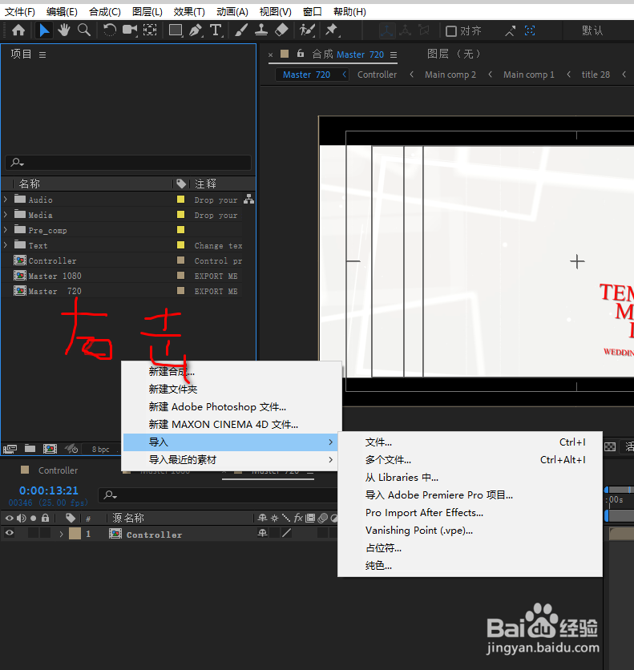Select the Pan Behind anchor point tool
Screen dimensions: 634x670
coord(150,30)
